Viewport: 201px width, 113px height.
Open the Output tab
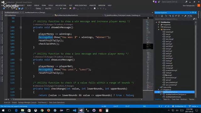coord(14,102)
